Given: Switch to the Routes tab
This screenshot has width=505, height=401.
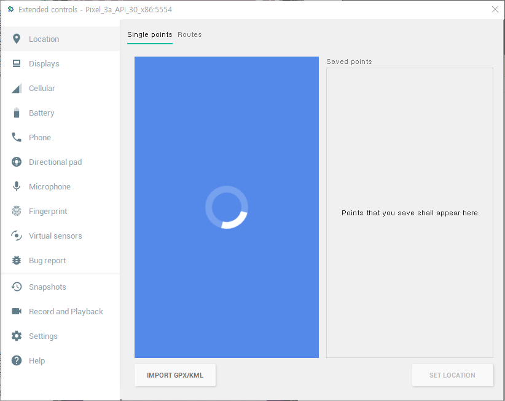Looking at the screenshot, I should [x=190, y=35].
